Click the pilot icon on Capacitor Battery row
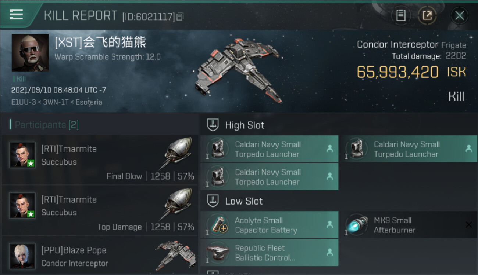478x275 pixels. [330, 224]
